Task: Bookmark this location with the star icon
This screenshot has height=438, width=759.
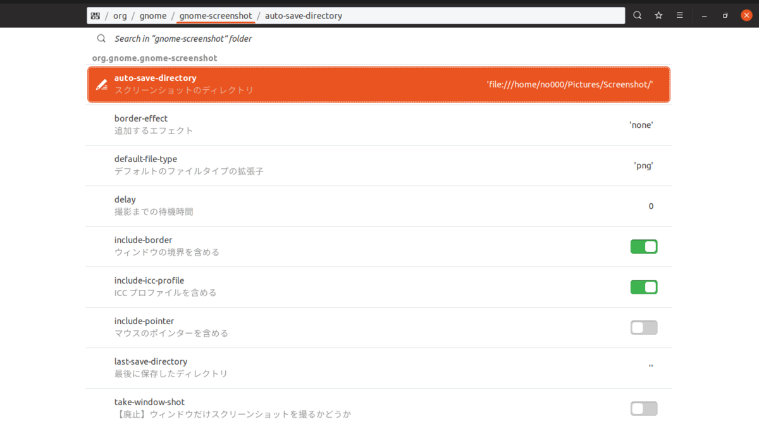Action: click(658, 15)
